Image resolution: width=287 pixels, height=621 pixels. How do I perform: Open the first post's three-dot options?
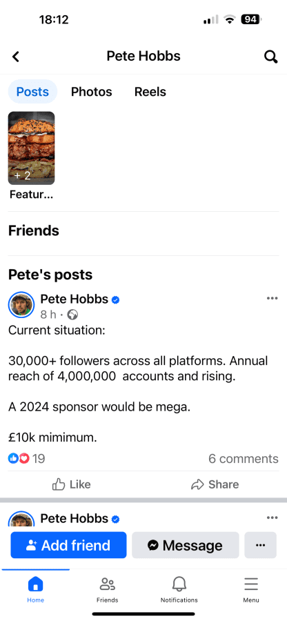point(272,298)
